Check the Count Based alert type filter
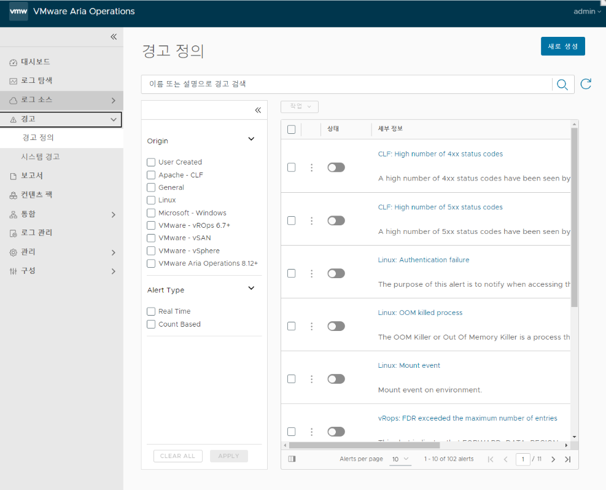606x490 pixels. (x=151, y=324)
